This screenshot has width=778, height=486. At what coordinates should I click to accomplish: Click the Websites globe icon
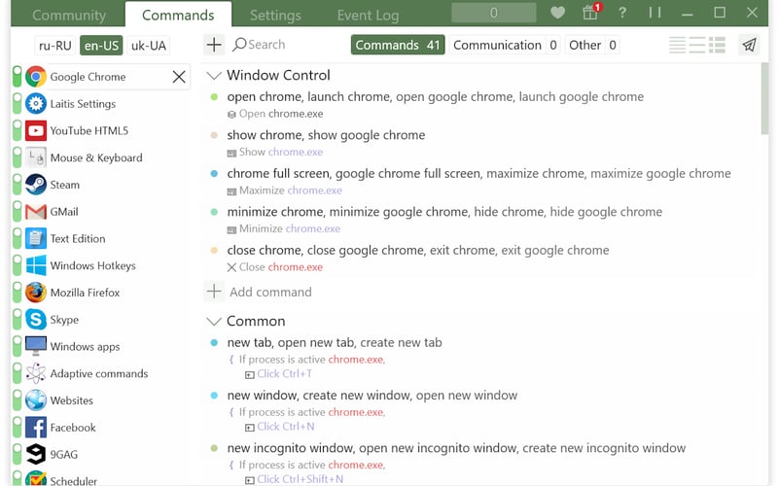[36, 400]
